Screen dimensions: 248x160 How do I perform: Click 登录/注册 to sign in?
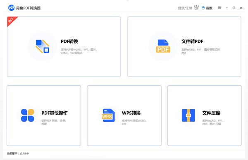(x=185, y=8)
